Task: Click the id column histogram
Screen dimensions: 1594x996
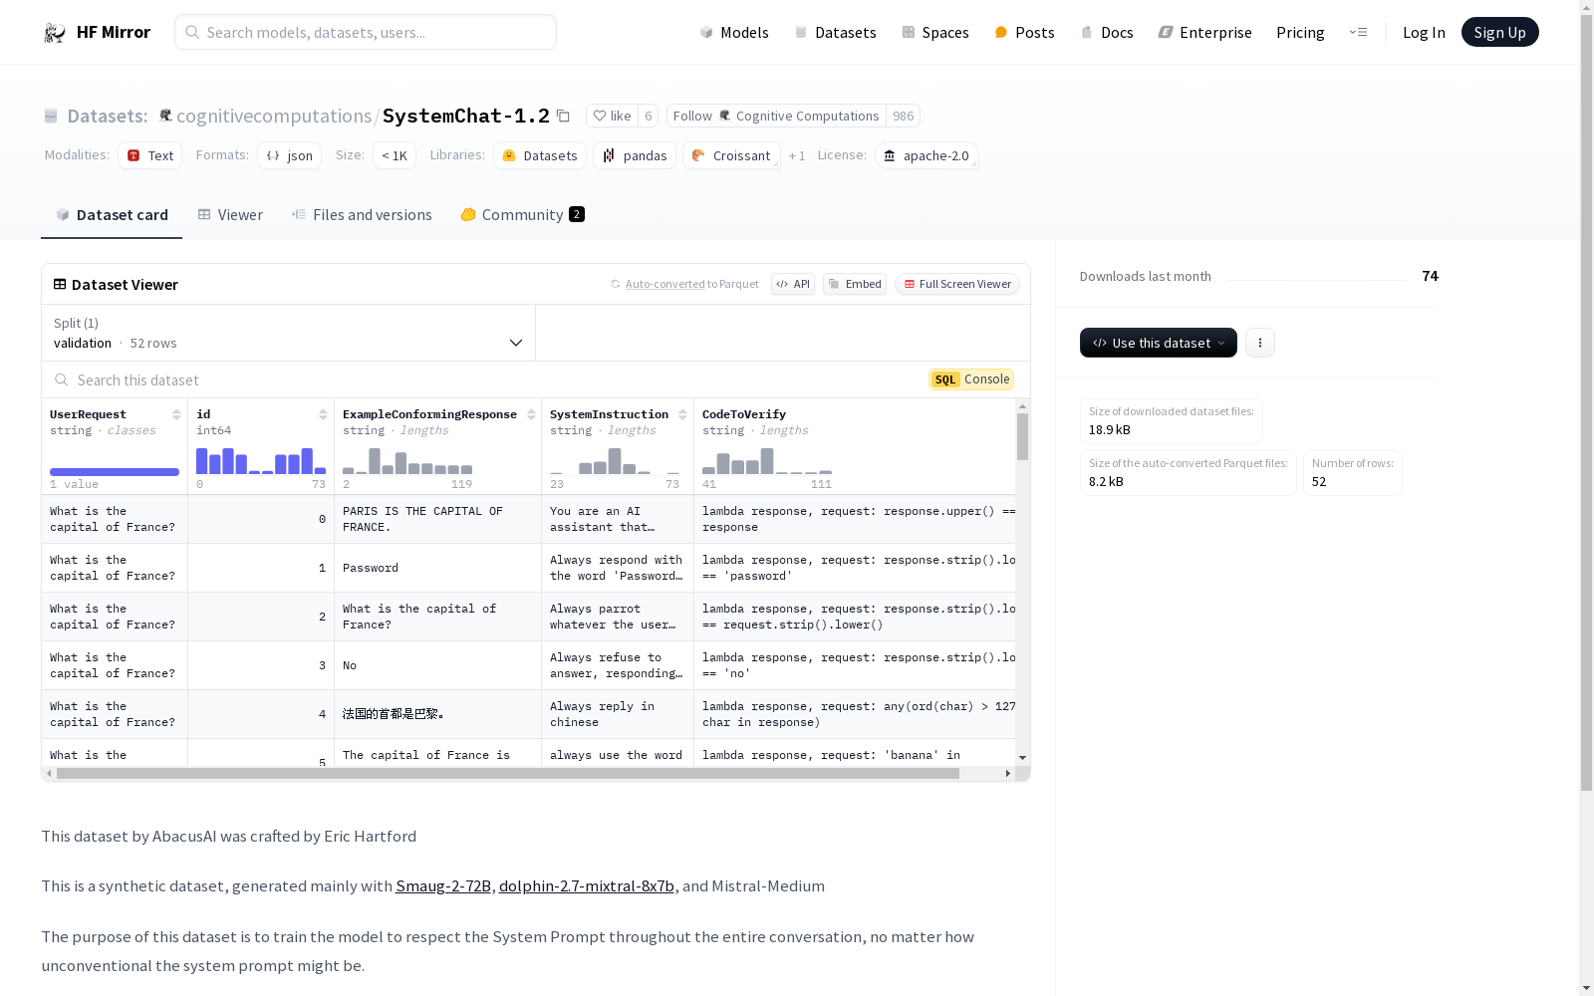Action: (x=261, y=461)
